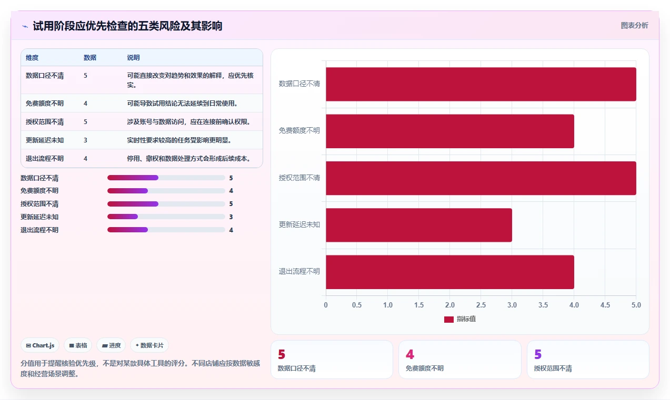Toggle the 指标值 legend label text
670x400 pixels.
(x=466, y=319)
